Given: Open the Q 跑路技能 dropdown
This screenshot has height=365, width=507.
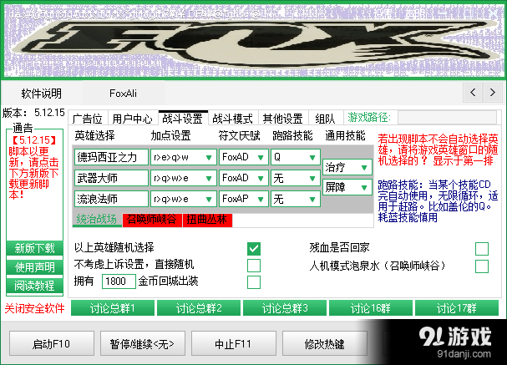Looking at the screenshot, I should point(295,157).
